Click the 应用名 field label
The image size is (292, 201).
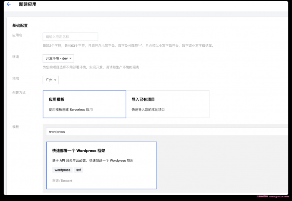click(17, 35)
